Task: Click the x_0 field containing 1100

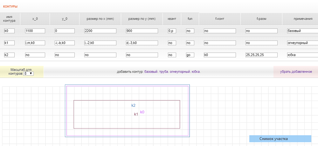Action: coord(35,31)
